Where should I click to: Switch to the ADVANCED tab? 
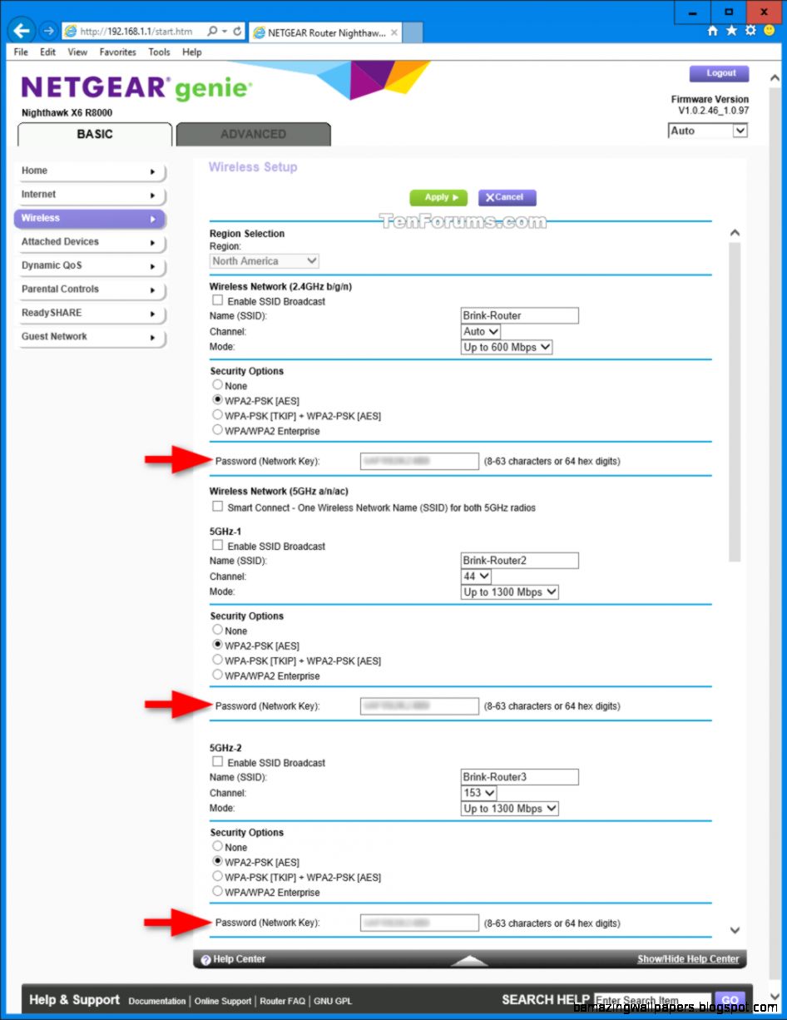tap(253, 134)
